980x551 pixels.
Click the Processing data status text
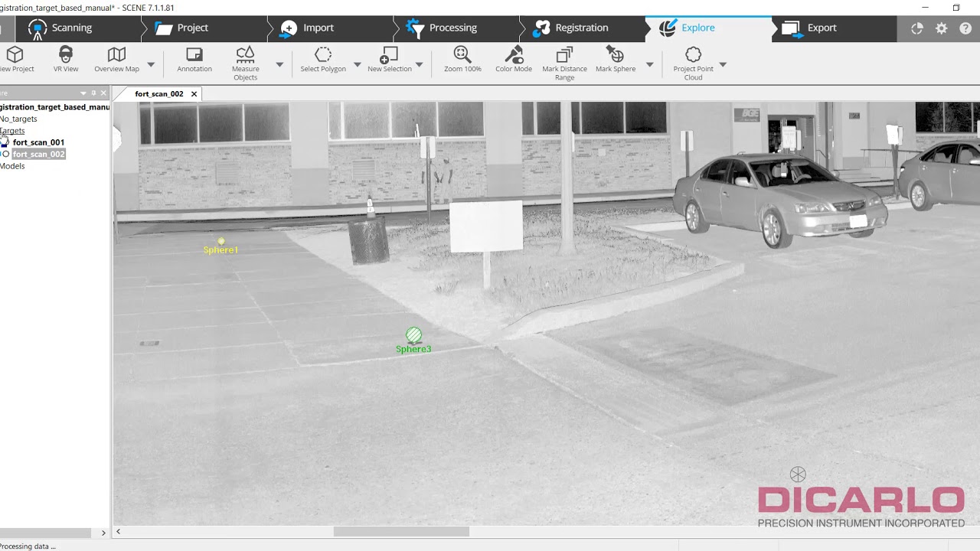(x=28, y=546)
